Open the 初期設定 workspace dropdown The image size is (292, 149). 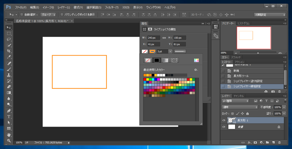(x=270, y=15)
